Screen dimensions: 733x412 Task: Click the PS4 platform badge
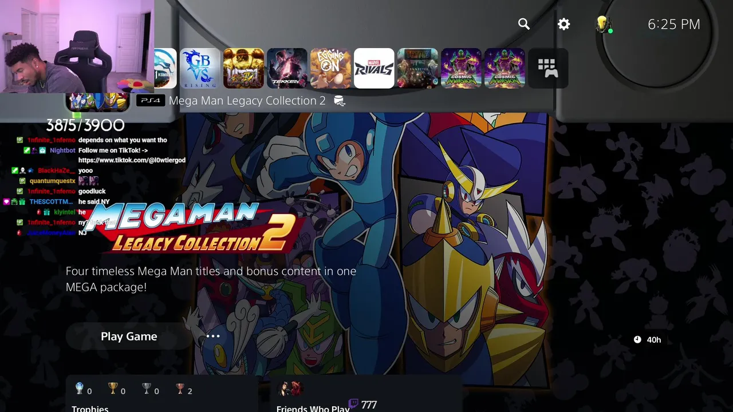pos(151,101)
